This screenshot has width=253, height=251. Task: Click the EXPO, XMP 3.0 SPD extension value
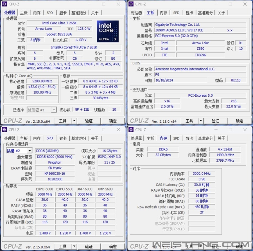click(109, 157)
